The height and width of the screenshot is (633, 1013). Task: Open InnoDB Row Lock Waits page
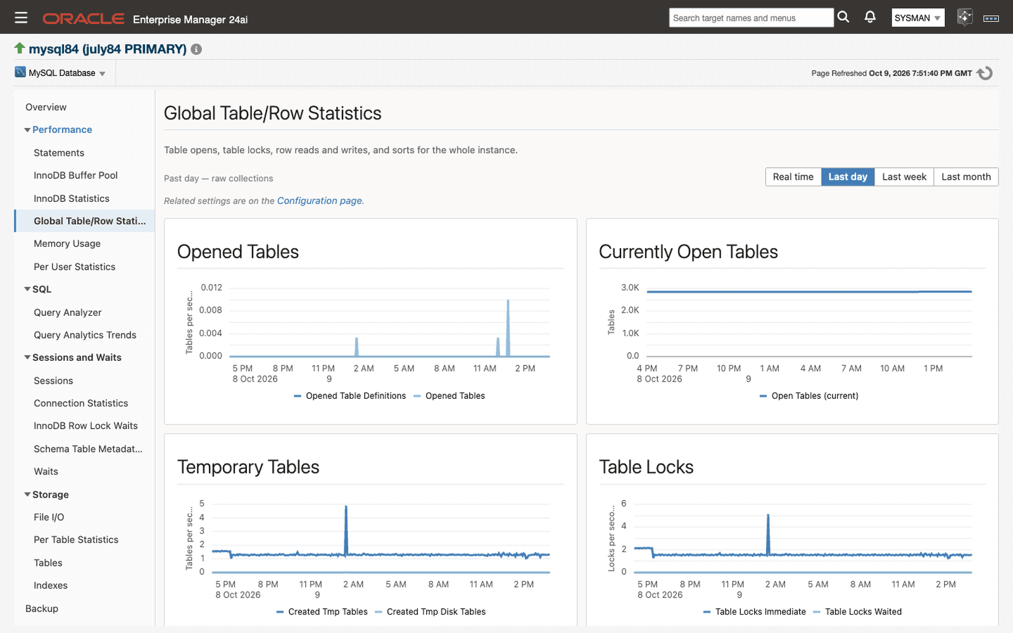click(85, 426)
